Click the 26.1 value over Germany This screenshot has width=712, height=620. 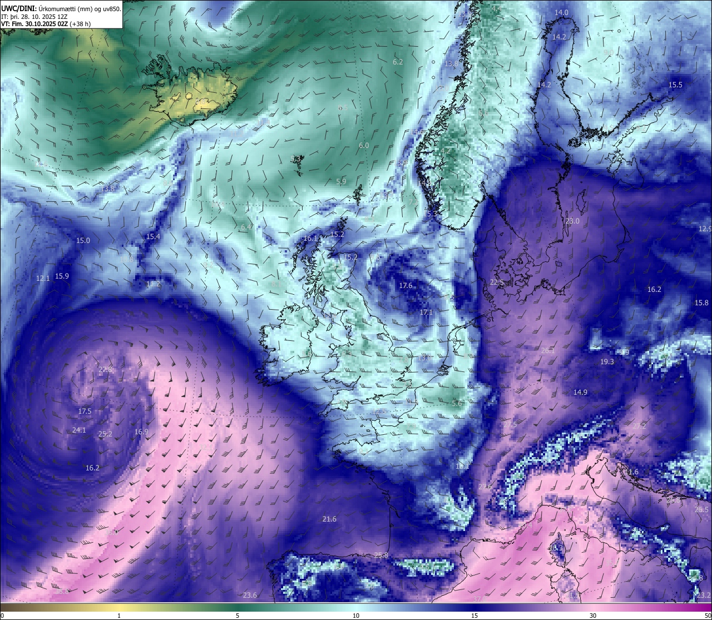pyautogui.click(x=548, y=350)
